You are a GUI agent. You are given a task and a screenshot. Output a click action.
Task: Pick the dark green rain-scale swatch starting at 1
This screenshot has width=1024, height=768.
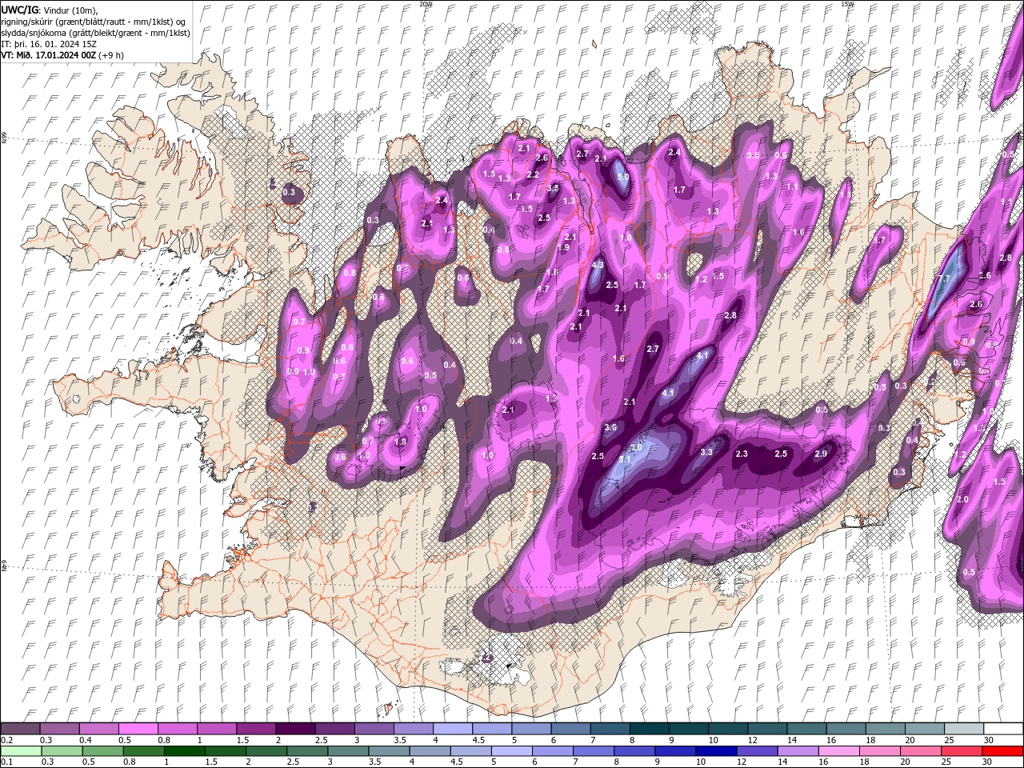[x=184, y=751]
